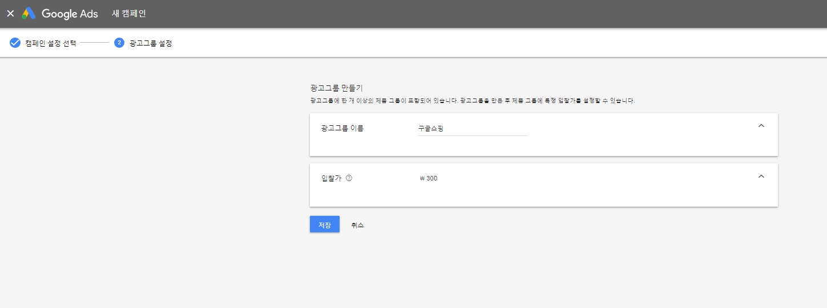This screenshot has width=827, height=308.
Task: Click the Google Ads wordmark text
Action: (x=70, y=14)
